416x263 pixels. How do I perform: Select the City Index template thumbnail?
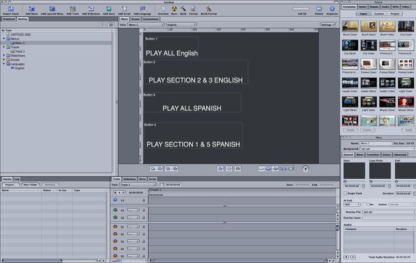tap(368, 45)
